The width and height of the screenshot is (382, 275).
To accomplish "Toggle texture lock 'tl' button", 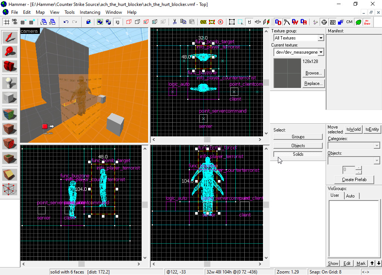I will coord(250,22).
